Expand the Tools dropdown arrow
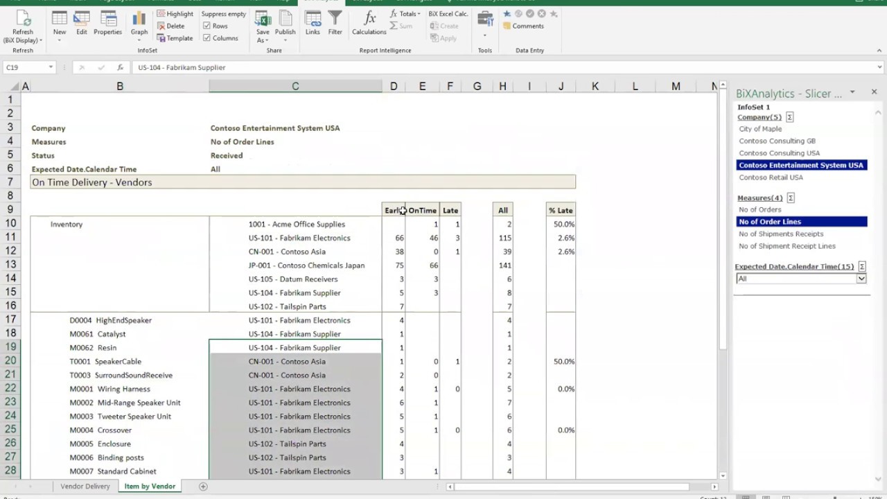887x499 pixels. tap(485, 35)
